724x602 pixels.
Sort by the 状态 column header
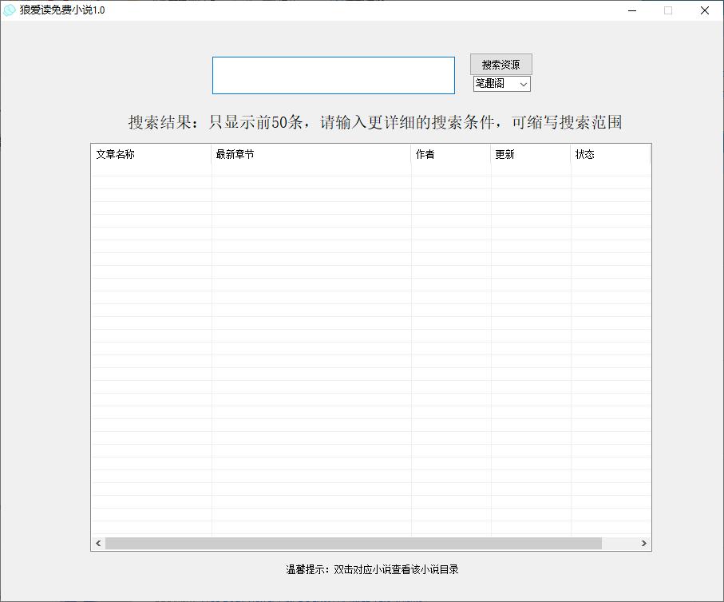tap(611, 154)
